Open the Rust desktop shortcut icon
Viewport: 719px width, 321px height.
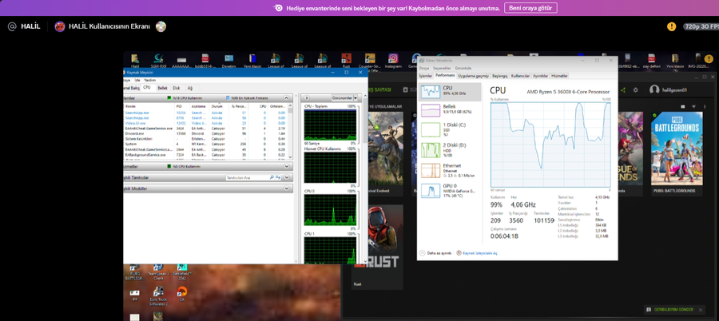coord(346,58)
